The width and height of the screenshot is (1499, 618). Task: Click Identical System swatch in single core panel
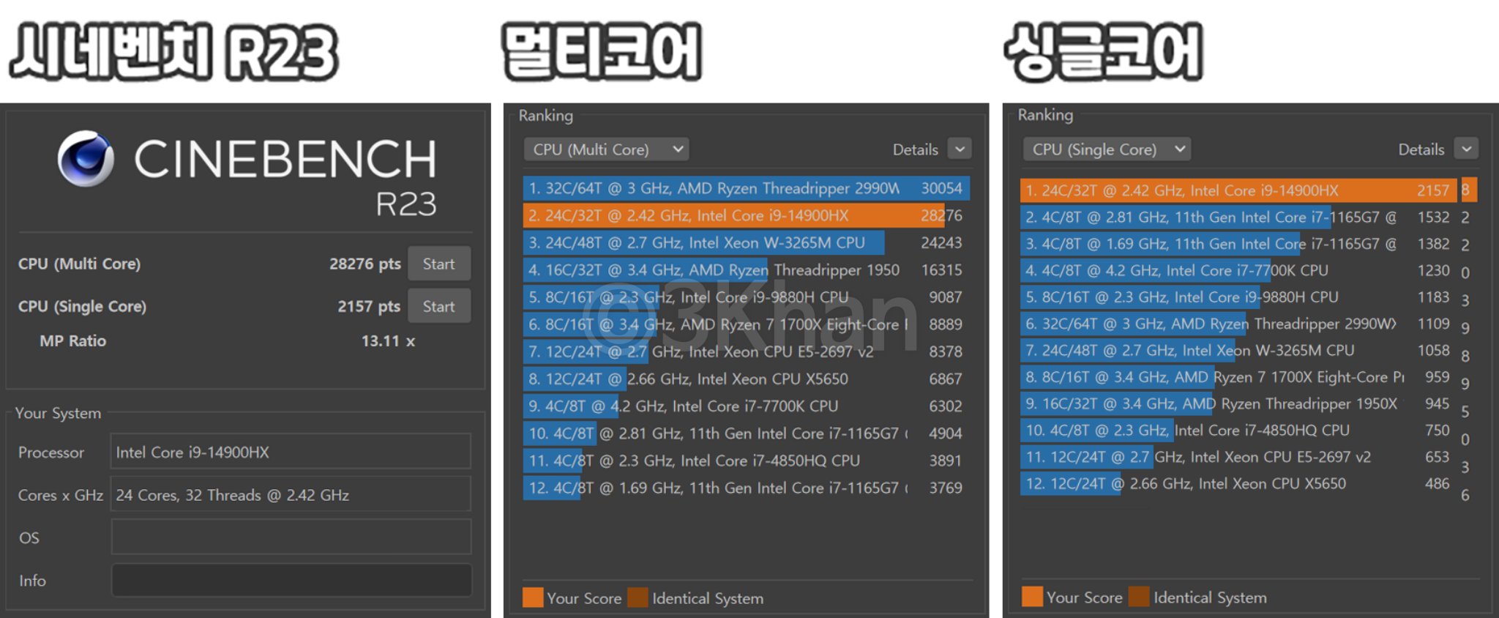point(1138,597)
